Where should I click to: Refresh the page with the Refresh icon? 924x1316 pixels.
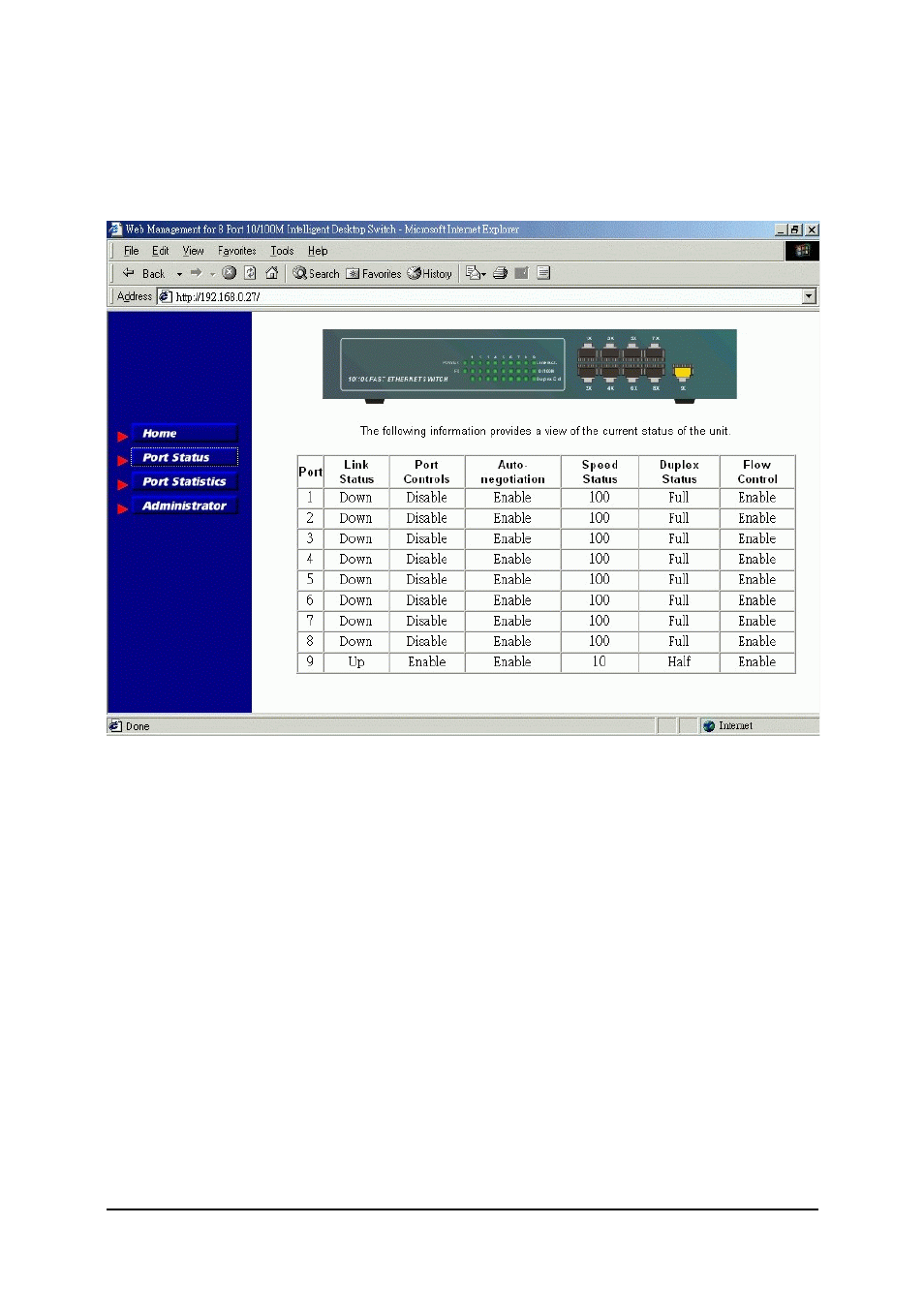(250, 273)
